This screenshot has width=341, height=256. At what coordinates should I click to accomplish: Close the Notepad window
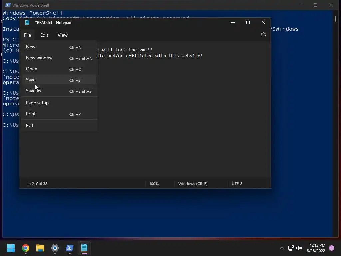pos(263,22)
